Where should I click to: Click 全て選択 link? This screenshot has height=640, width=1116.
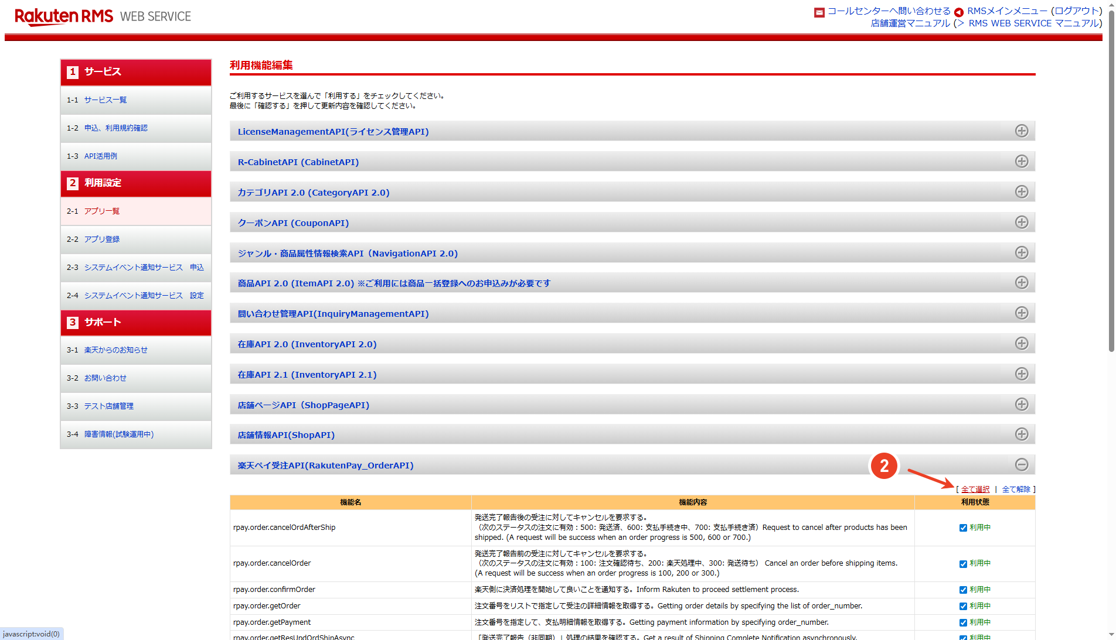pos(975,490)
